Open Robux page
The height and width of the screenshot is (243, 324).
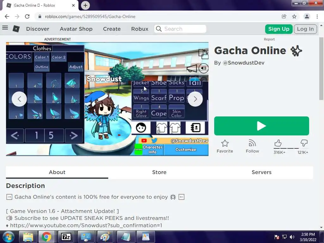coord(140,29)
